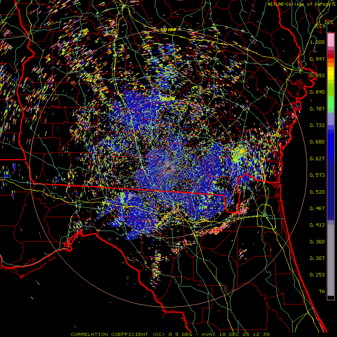Viewport: 337px width, 337px height.
Task: Click the TH threshold legend label
Action: click(x=322, y=292)
